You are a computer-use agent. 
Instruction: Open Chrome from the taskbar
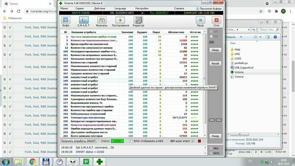[32, 162]
